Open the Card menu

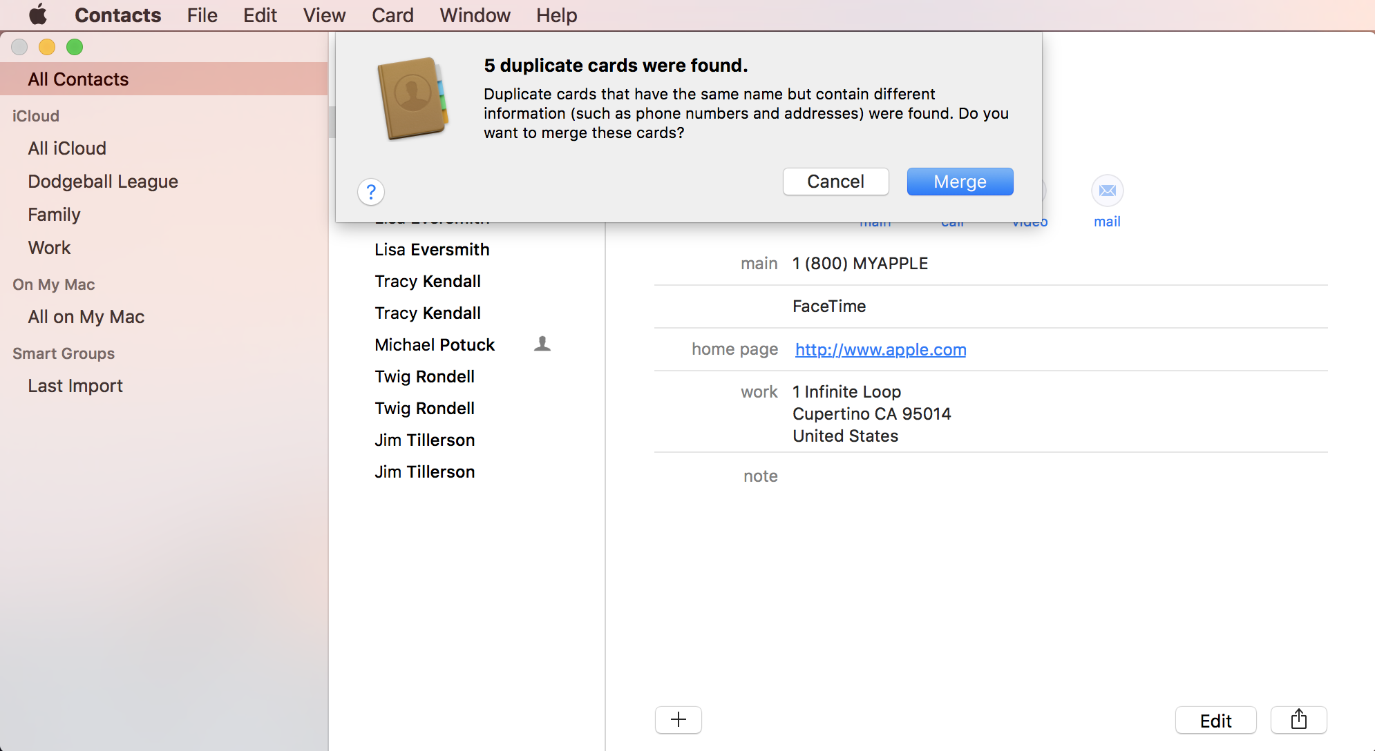pos(392,14)
